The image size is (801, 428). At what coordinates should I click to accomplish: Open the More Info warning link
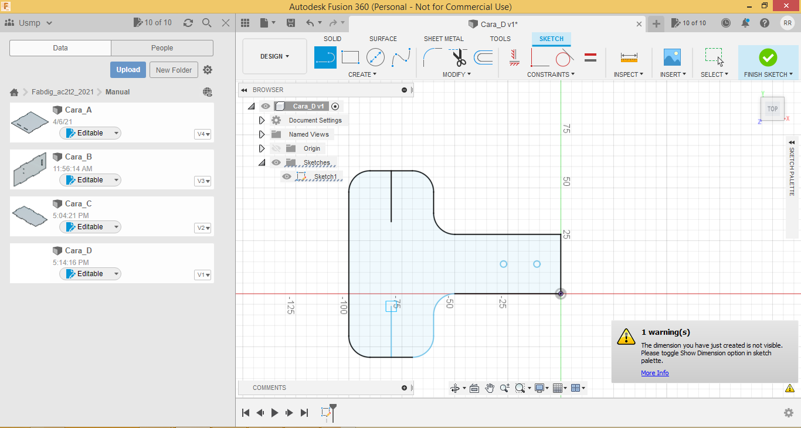click(x=654, y=373)
